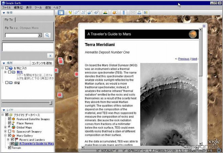The image size is (223, 153).
Task: Open the planet switcher icon
Action: [114, 13]
